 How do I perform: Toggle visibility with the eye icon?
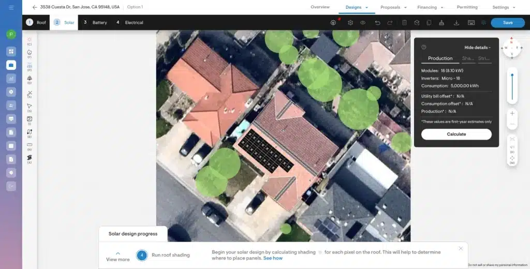pos(363,23)
